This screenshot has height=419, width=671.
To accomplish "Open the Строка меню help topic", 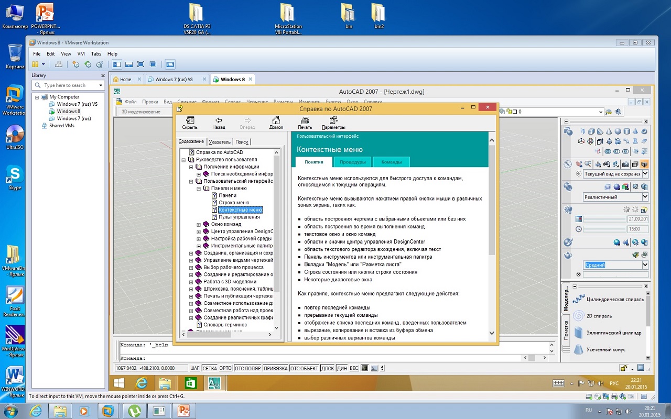I will point(233,203).
